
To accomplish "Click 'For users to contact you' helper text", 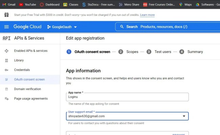I will (x=106, y=123).
